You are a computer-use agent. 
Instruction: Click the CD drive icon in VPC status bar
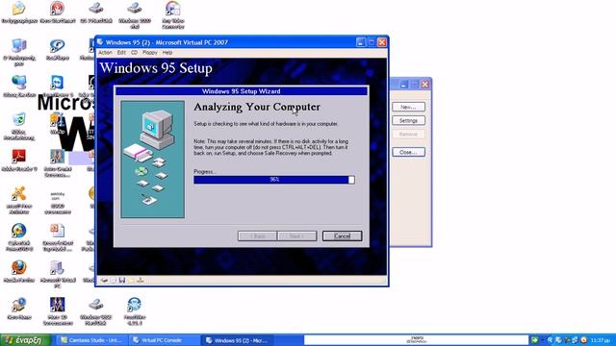click(114, 280)
